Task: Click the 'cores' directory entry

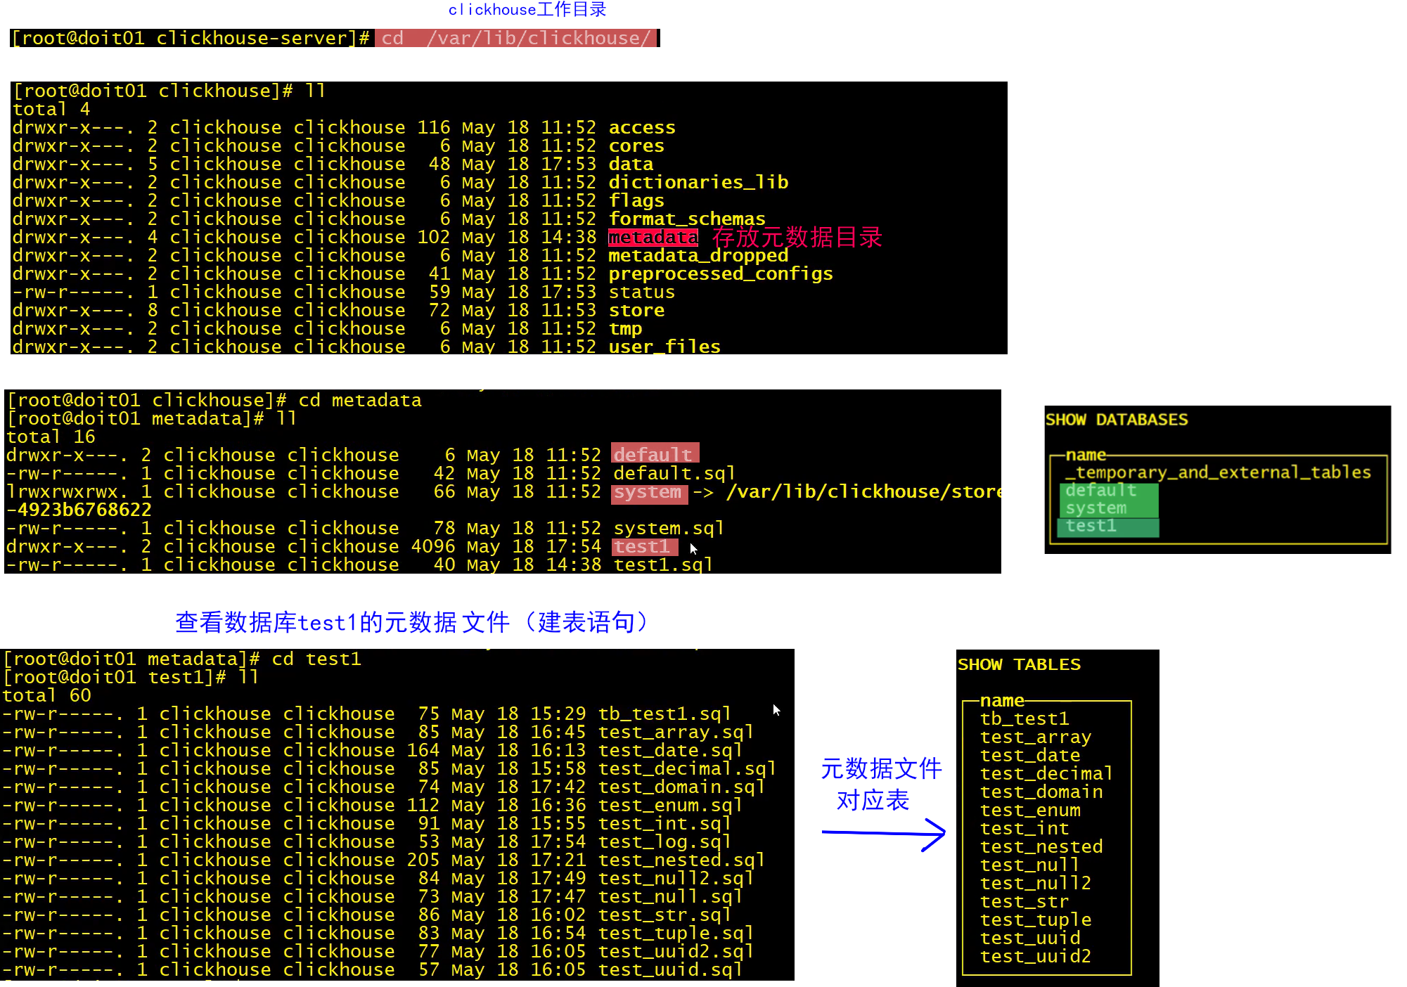Action: (636, 146)
